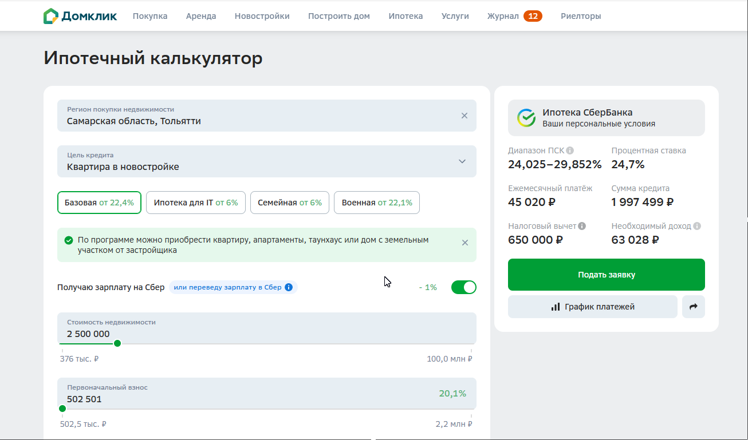The width and height of the screenshot is (748, 440).
Task: Click tax deduction value 650 000 ₽
Action: point(536,240)
